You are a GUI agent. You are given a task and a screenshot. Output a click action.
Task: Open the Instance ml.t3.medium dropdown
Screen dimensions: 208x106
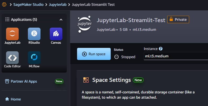[176, 56]
